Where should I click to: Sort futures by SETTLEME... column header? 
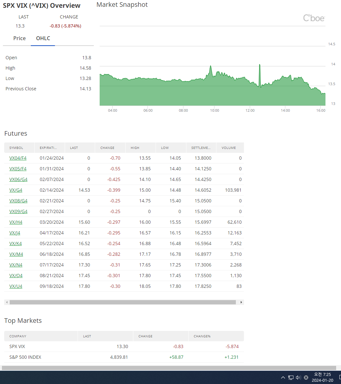(x=201, y=148)
